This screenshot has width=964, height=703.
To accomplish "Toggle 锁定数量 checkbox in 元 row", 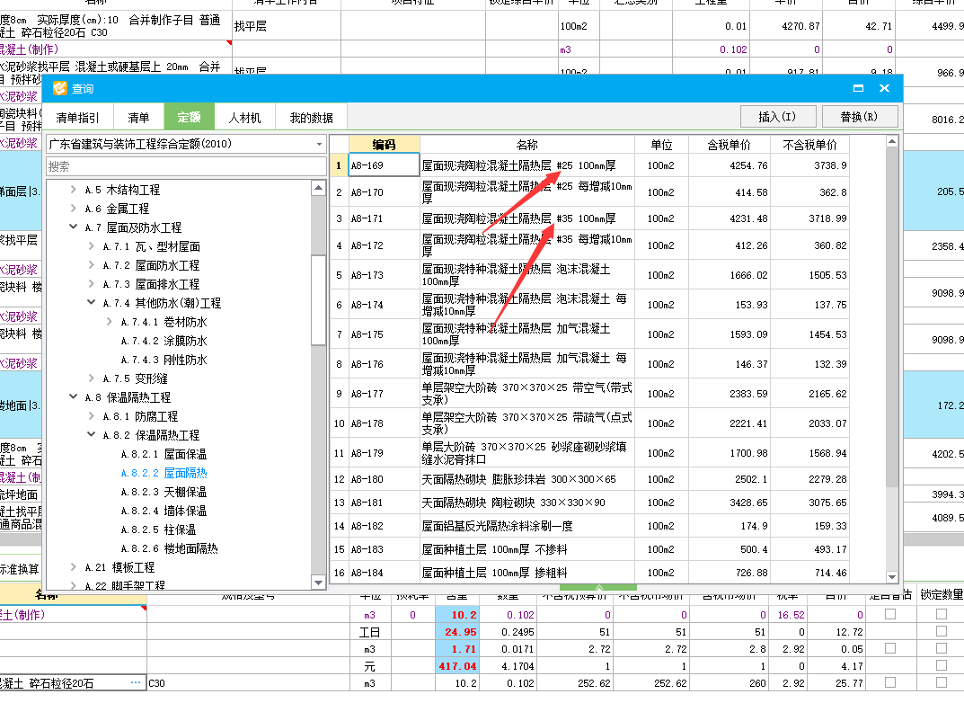I will pyautogui.click(x=942, y=665).
